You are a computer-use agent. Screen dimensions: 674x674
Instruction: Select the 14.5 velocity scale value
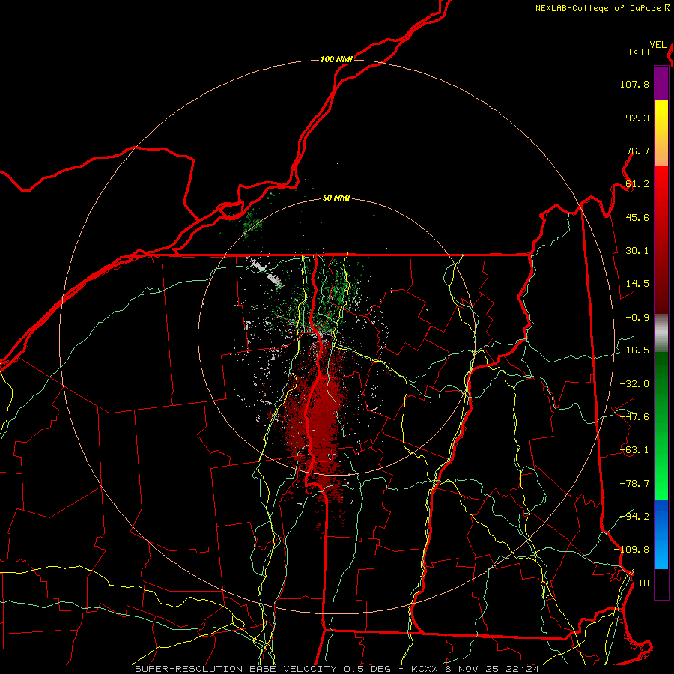pos(637,284)
